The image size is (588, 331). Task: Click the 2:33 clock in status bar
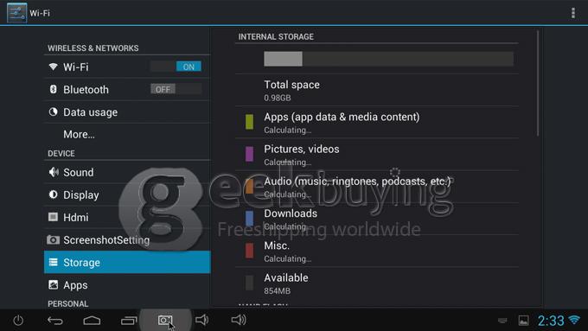click(551, 321)
